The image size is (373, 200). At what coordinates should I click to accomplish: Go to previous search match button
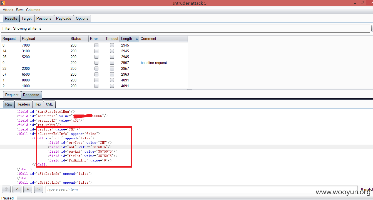17,189
